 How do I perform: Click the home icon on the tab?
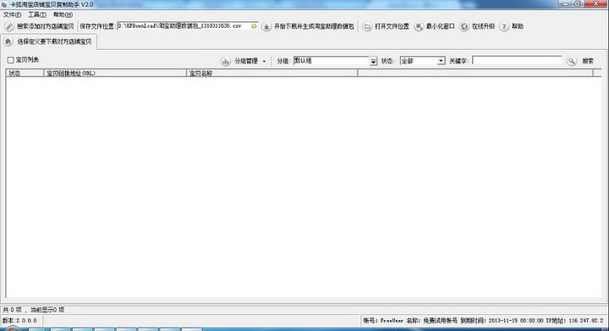[x=8, y=41]
